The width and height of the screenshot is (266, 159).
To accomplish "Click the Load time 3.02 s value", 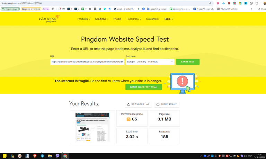I will point(132,137).
